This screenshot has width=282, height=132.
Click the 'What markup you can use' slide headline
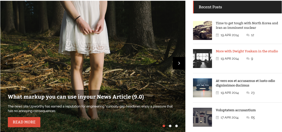[x=76, y=97]
